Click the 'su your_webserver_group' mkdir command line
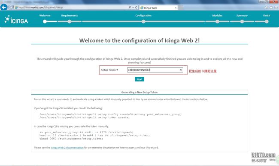This screenshot has height=166, width=279. 86,132
